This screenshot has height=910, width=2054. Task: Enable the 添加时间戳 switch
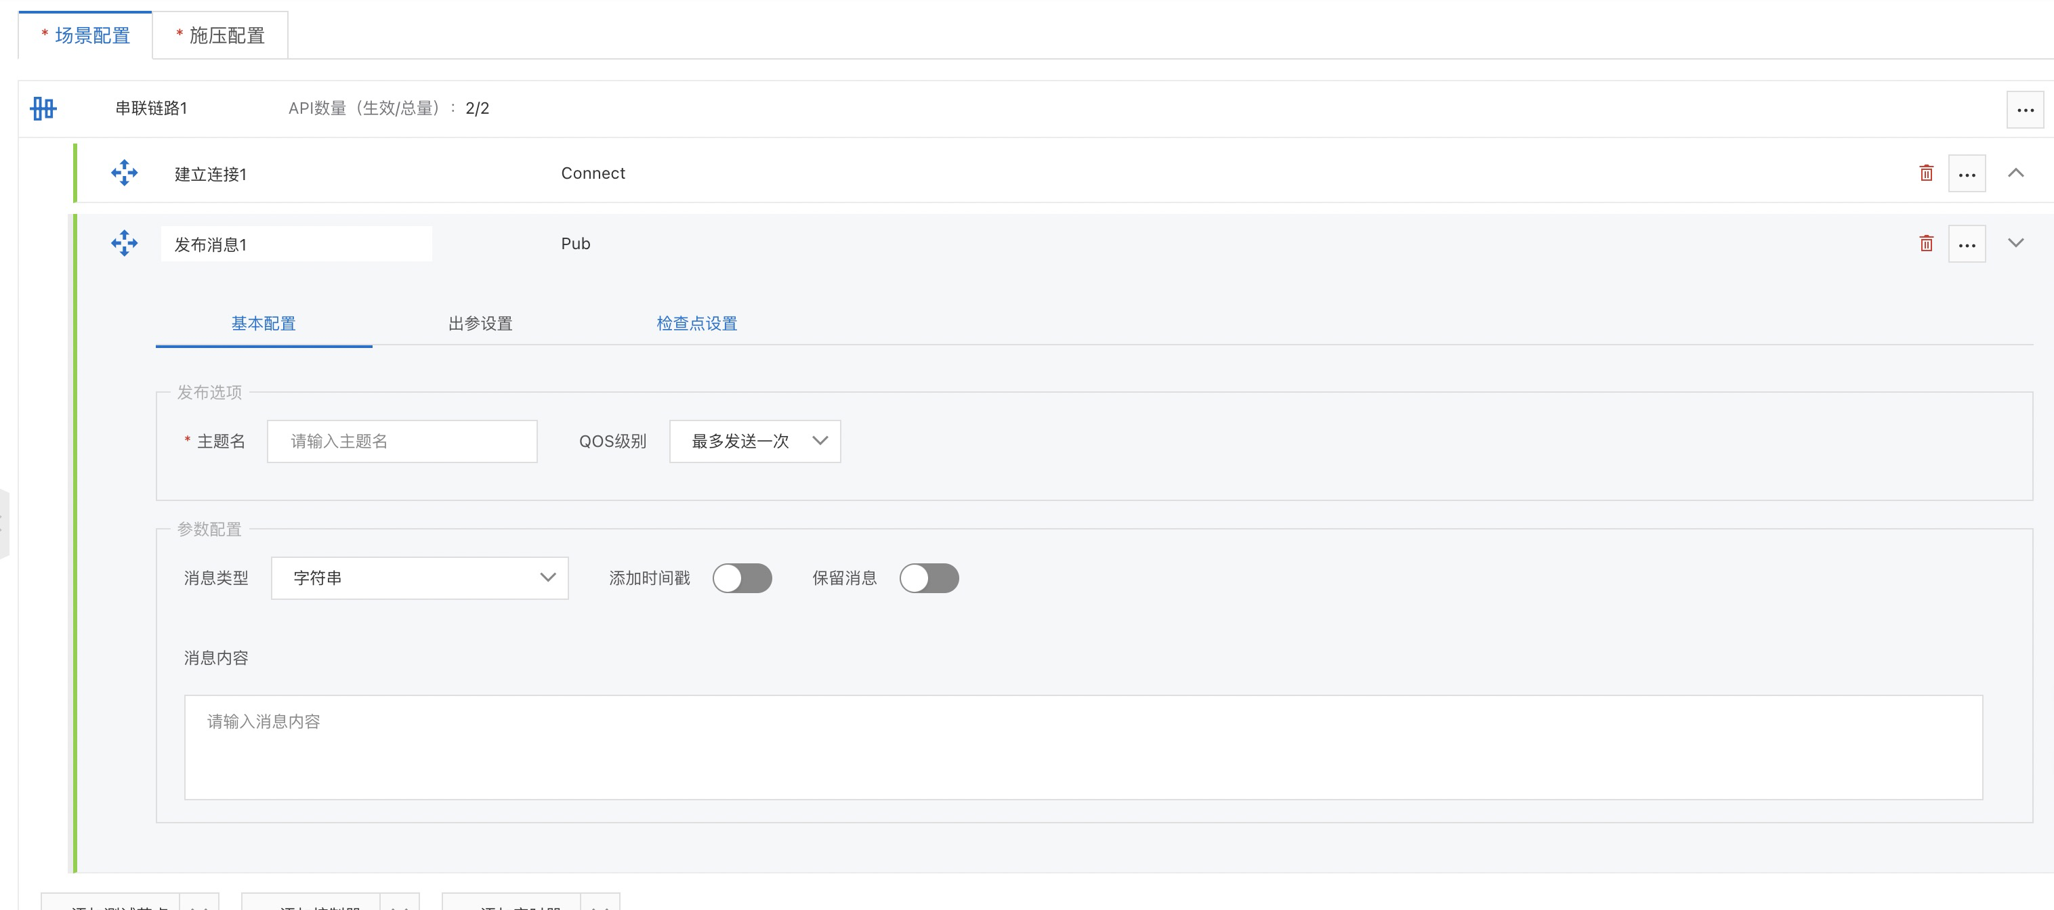tap(742, 578)
